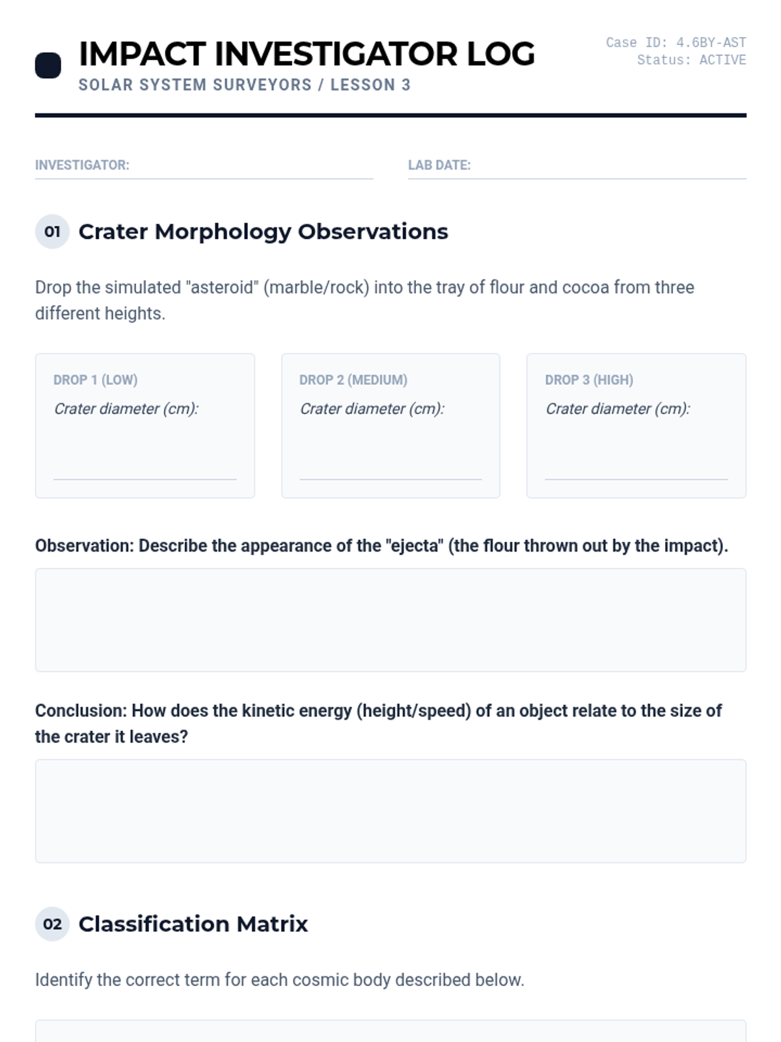Click the Case ID 4.6BY-AST text
The width and height of the screenshot is (781, 1042).
point(676,43)
